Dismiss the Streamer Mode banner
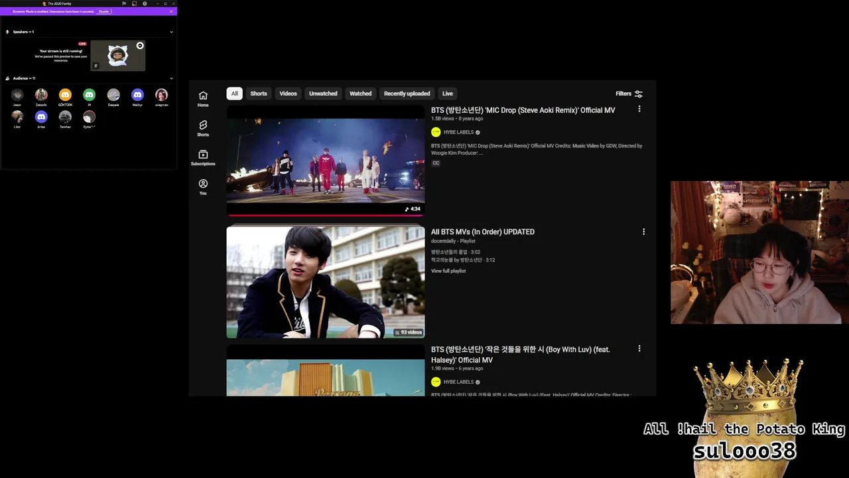 click(x=171, y=11)
